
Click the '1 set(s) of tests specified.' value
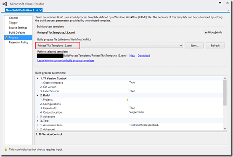[x=144, y=125]
